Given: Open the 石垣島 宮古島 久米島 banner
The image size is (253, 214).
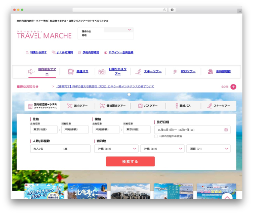Looking at the screenshot, I should [x=217, y=191].
